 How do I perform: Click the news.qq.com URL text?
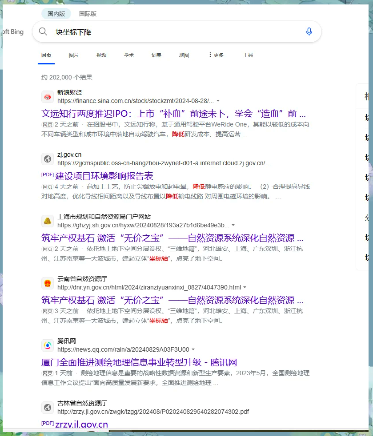123,349
